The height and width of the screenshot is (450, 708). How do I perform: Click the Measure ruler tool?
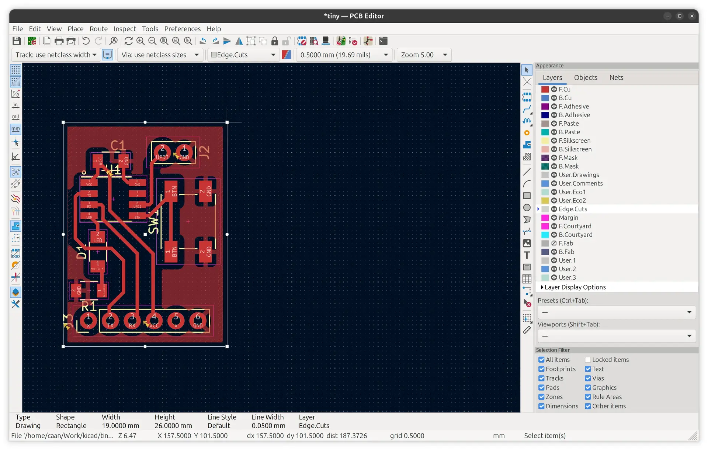(x=527, y=330)
